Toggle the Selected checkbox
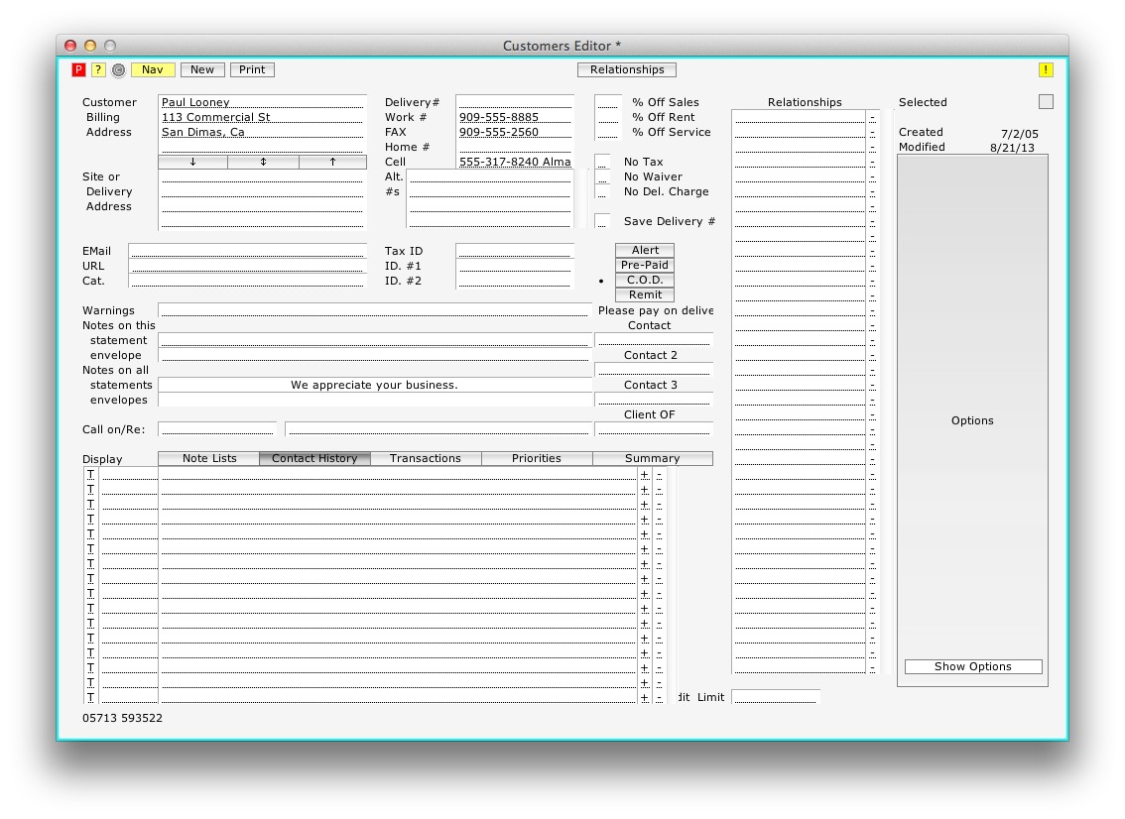This screenshot has height=819, width=1125. (1046, 102)
